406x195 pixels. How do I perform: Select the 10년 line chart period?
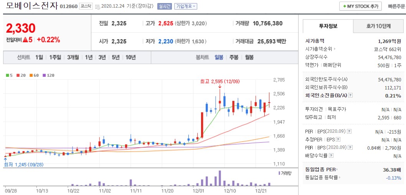[130, 57]
